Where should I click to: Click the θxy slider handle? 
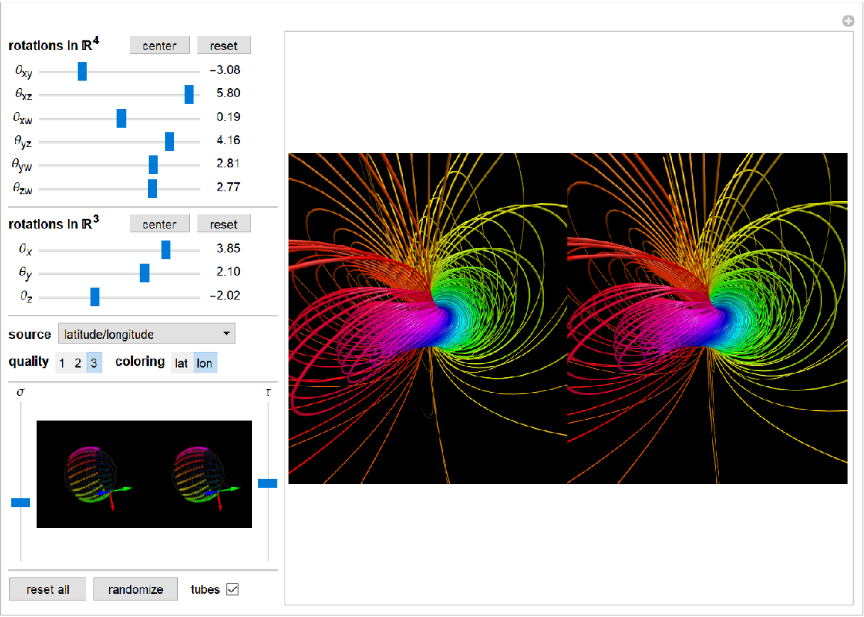pos(82,71)
